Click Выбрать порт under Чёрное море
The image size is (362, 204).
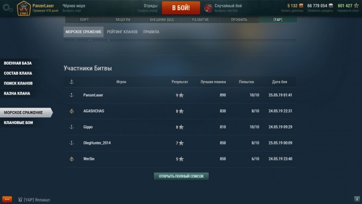[x=72, y=11]
